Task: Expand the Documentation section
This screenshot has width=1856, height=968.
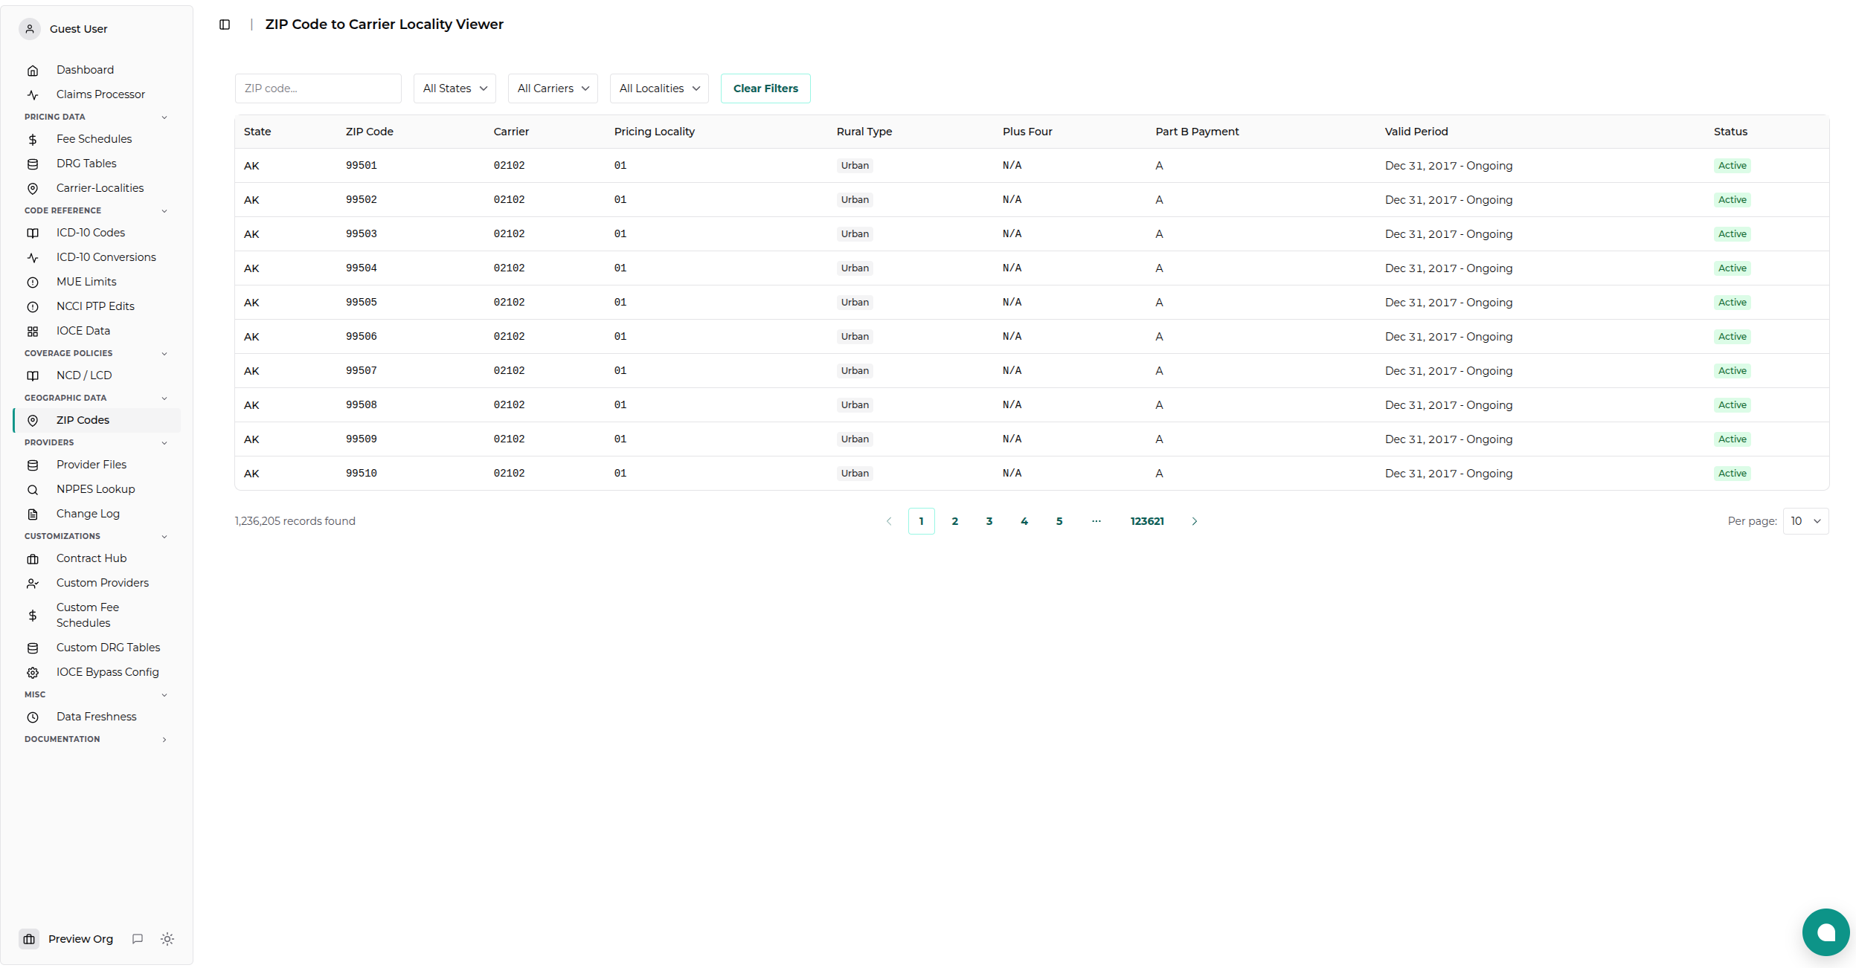Action: tap(164, 740)
